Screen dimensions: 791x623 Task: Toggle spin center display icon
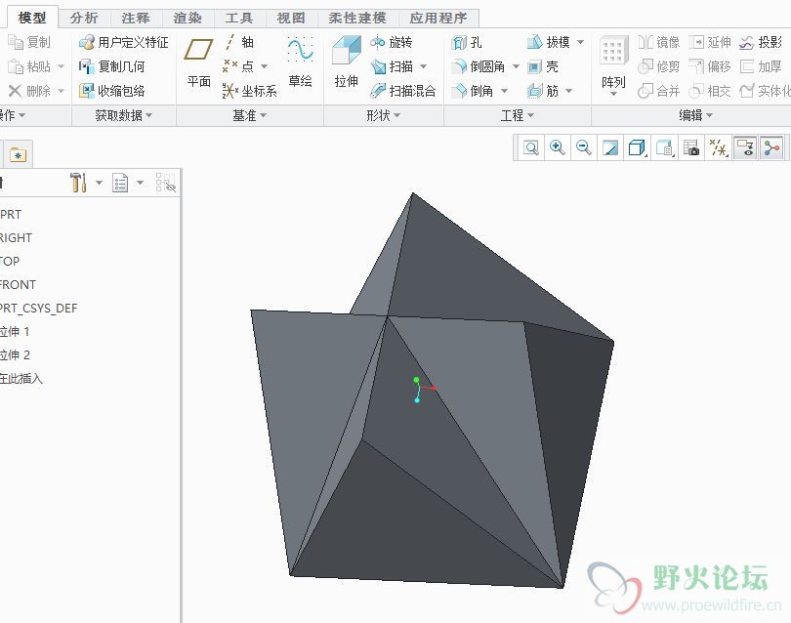click(x=771, y=147)
